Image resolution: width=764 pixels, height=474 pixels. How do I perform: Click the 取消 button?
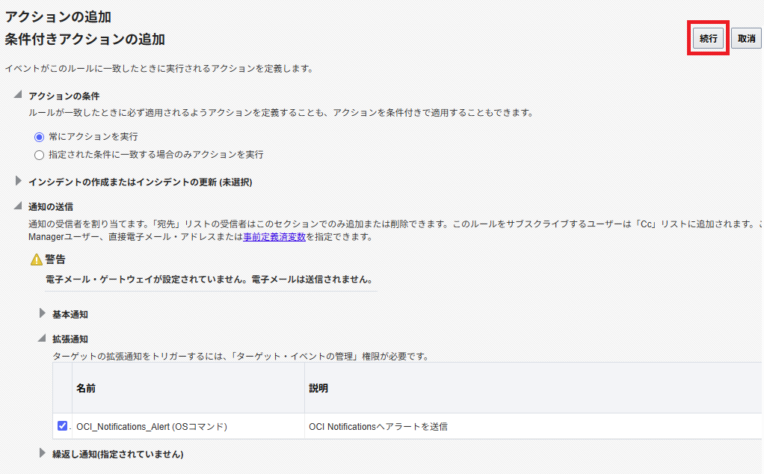pos(746,38)
